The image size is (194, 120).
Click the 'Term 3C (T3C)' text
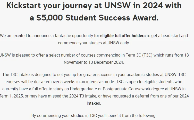point(139,55)
